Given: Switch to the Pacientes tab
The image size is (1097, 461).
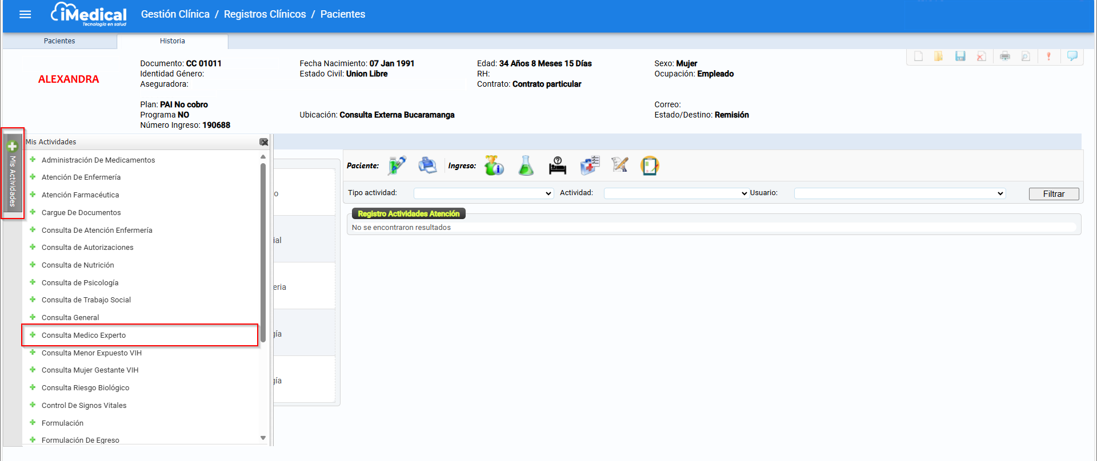Looking at the screenshot, I should (59, 41).
